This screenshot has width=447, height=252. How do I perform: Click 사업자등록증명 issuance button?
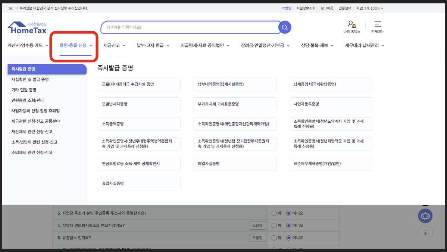(x=331, y=104)
